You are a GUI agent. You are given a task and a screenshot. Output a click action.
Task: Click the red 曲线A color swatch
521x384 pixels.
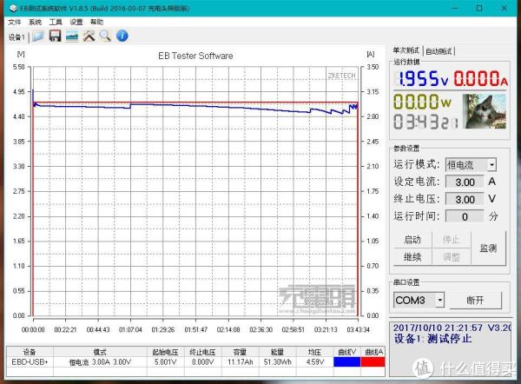pos(373,361)
